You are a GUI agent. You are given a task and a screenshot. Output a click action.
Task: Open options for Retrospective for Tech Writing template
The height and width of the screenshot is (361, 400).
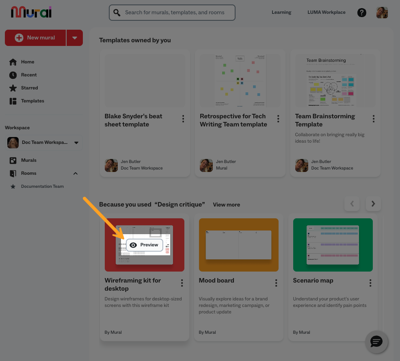[278, 119]
